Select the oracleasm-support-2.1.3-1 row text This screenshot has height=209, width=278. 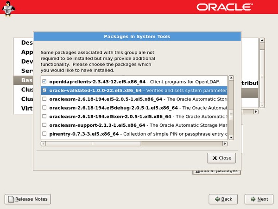(x=138, y=125)
